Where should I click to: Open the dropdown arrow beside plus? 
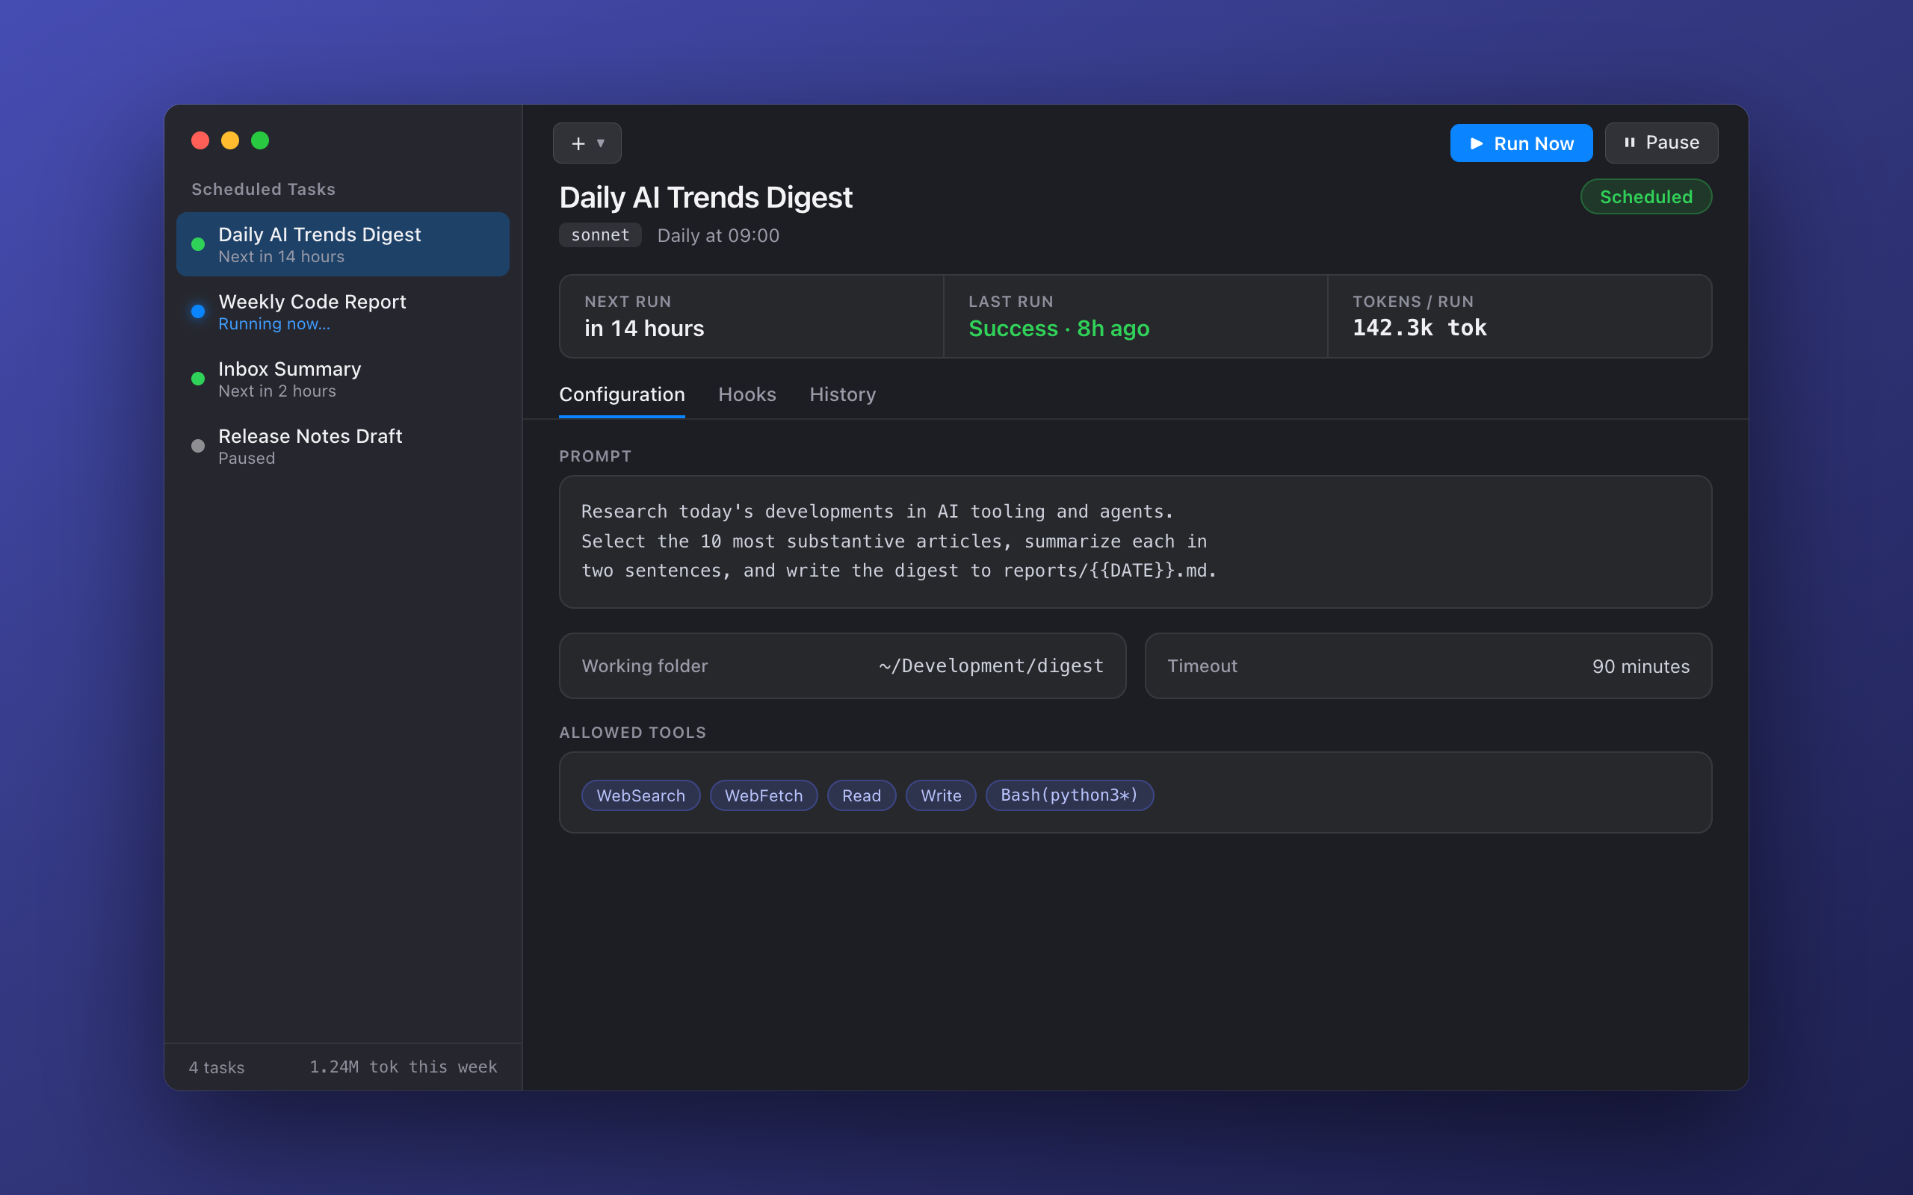tap(601, 143)
